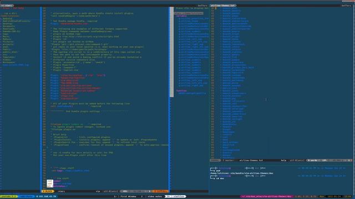
Task: Expand the arrow beside the Workspace/ folder
Action: (1, 62)
